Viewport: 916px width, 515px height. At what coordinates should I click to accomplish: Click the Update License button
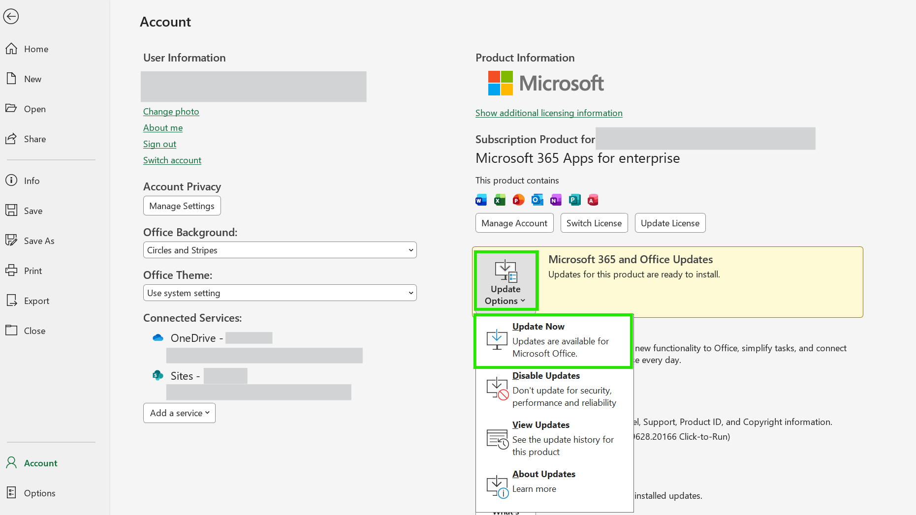pyautogui.click(x=670, y=223)
